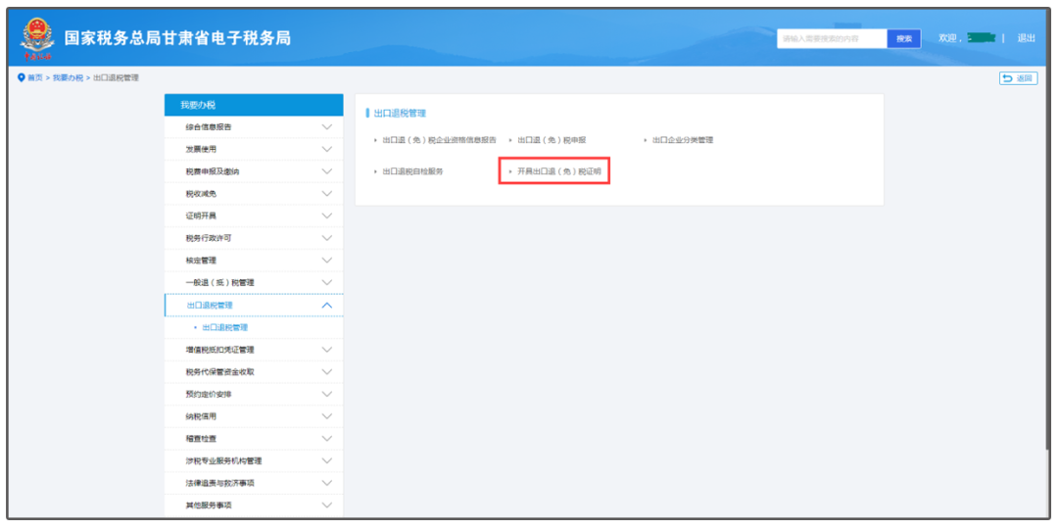This screenshot has height=527, width=1058.
Task: Expand the 税费申报及缴纳 chevron
Action: pos(327,171)
